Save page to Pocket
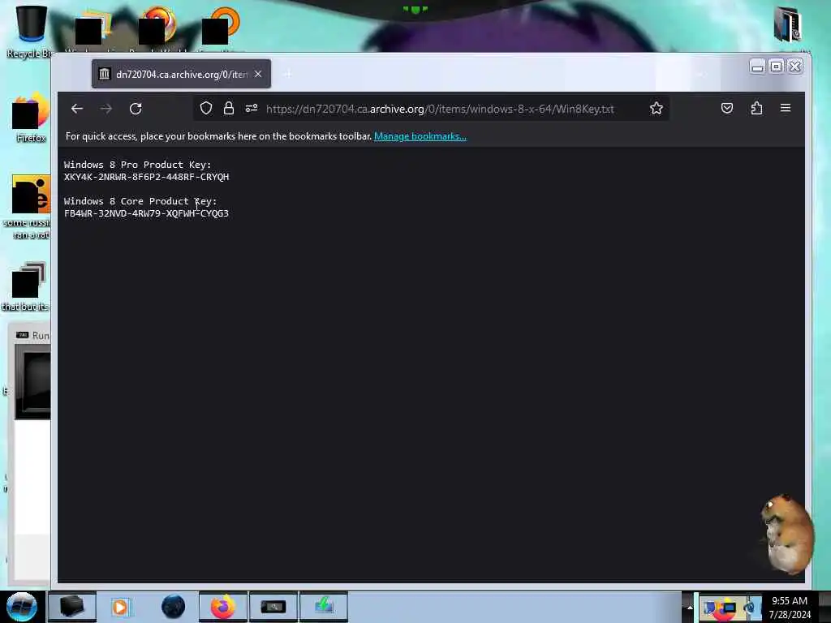The image size is (831, 623). tap(726, 108)
